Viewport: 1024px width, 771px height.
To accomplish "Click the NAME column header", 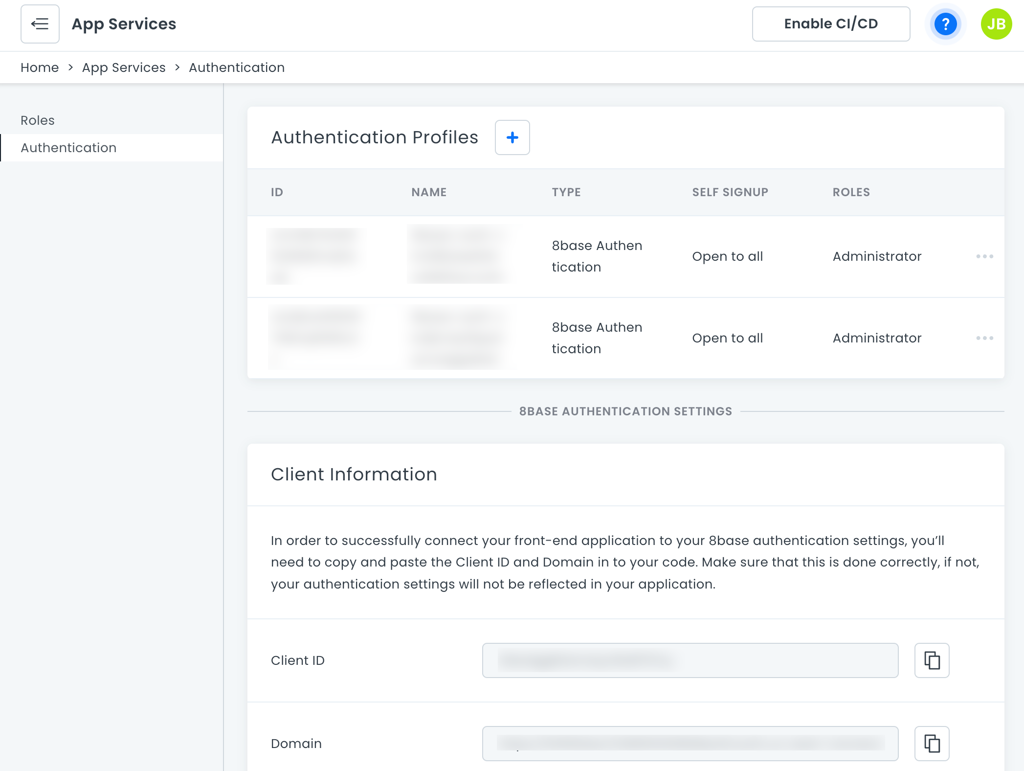I will click(428, 192).
